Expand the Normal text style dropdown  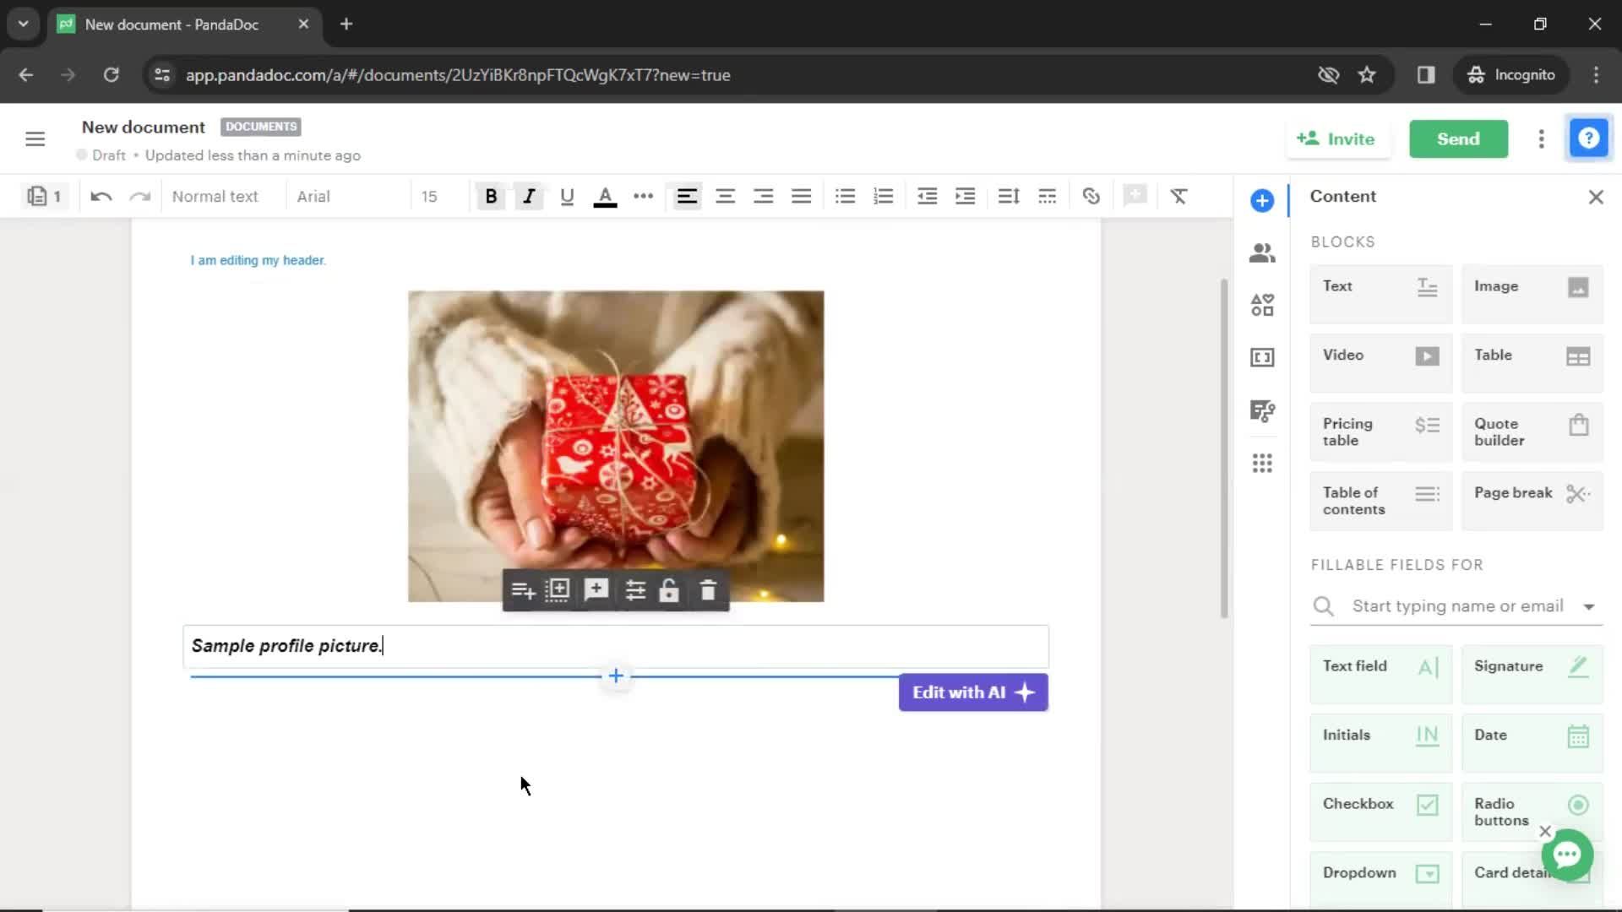(215, 196)
